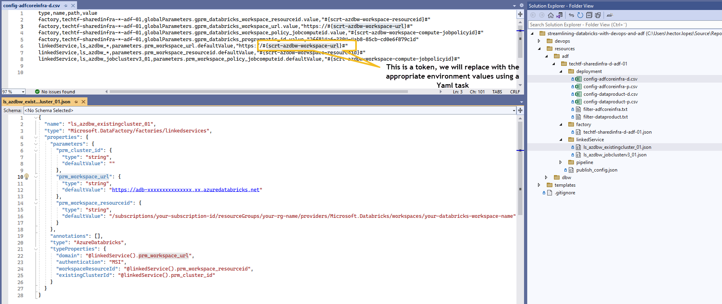Expand the templates folder
722x304 pixels.
(539, 185)
